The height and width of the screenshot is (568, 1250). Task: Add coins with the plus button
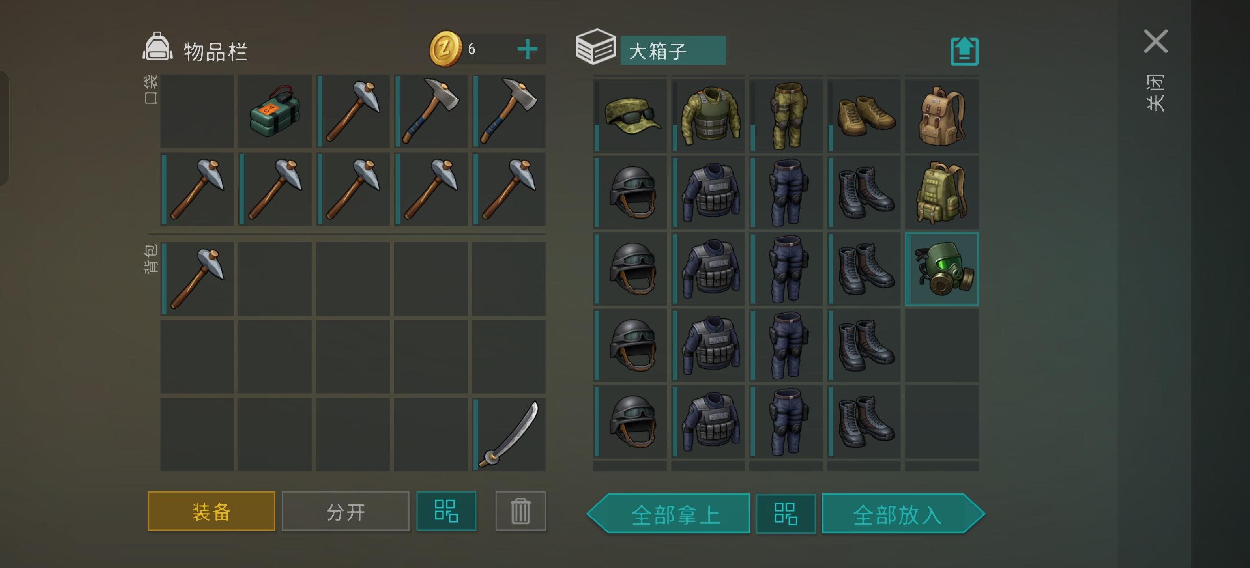pos(528,49)
